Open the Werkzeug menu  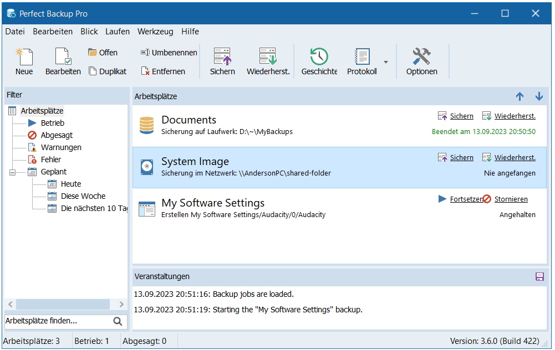click(x=155, y=32)
